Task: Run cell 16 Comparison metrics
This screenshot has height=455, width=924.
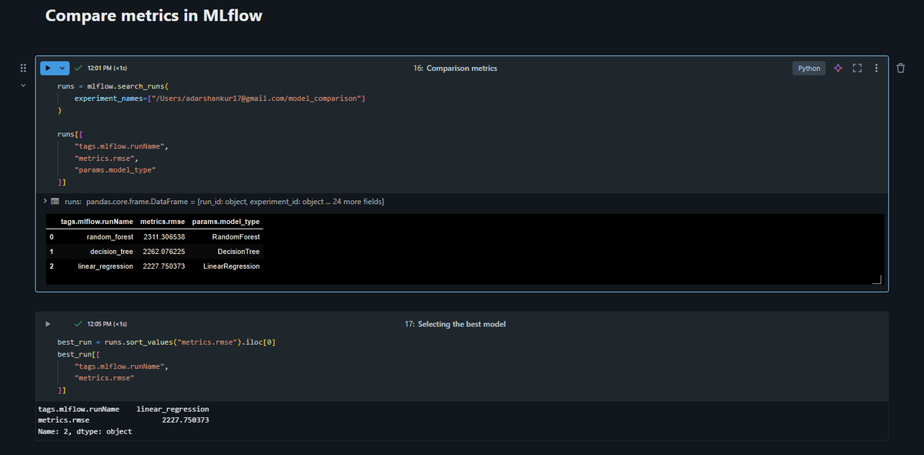Action: point(48,69)
